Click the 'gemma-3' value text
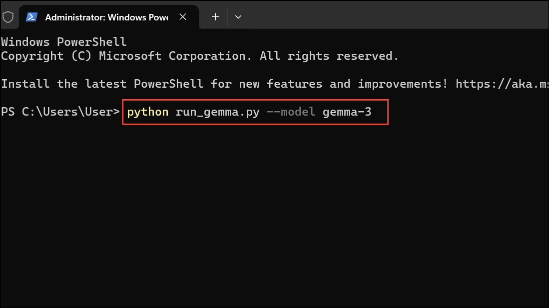This screenshot has width=549, height=308. pos(347,112)
